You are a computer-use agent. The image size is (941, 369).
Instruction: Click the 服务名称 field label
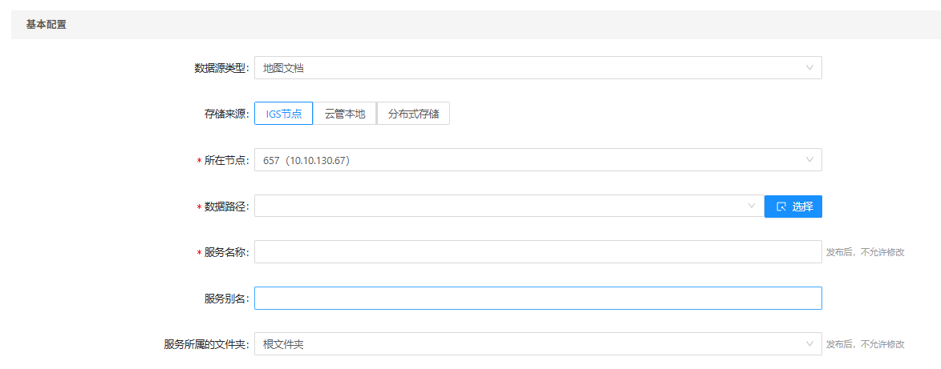tap(226, 252)
